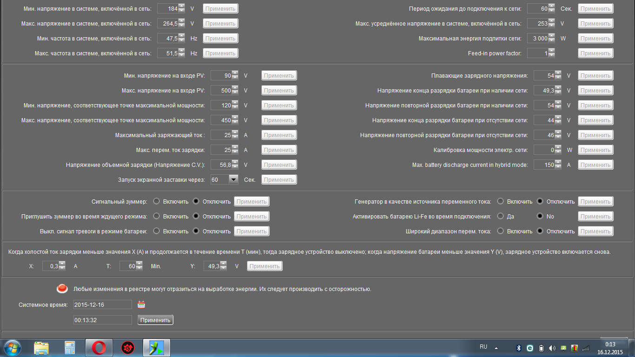Open the Windows Start menu orb

[x=13, y=347]
